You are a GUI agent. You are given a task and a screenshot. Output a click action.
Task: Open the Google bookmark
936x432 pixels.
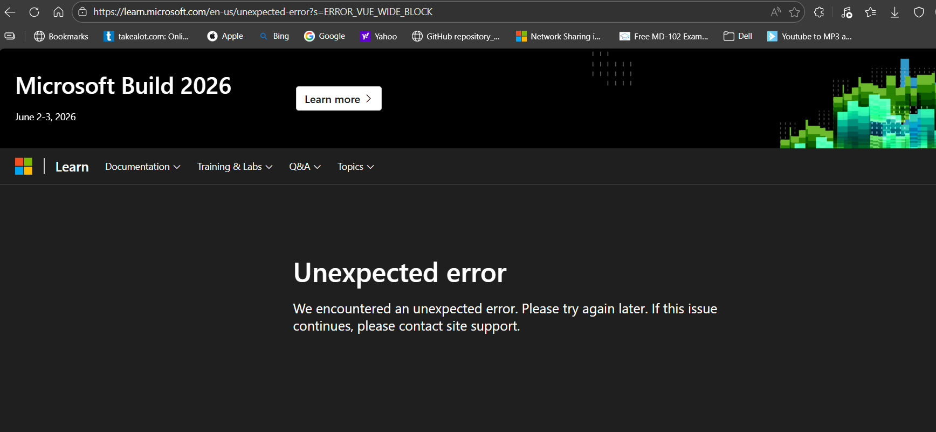pyautogui.click(x=325, y=36)
